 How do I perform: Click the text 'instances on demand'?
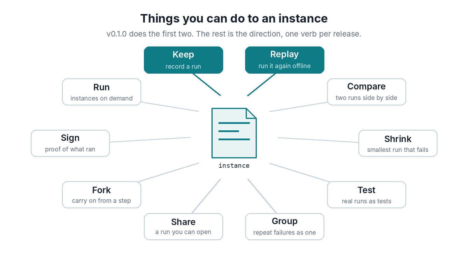tap(101, 98)
